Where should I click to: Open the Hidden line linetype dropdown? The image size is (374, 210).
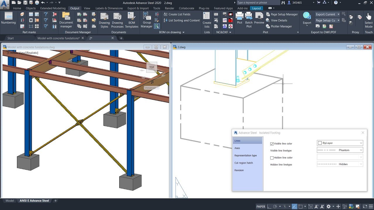point(340,164)
